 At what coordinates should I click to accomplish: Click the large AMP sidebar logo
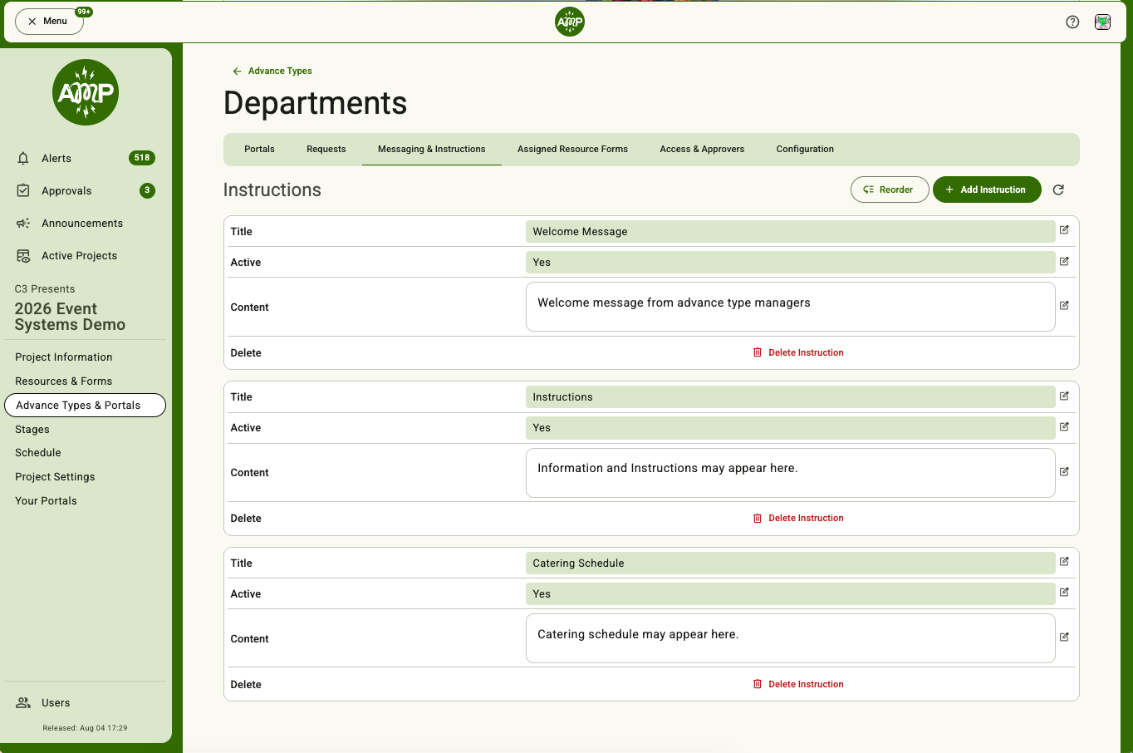pos(86,92)
